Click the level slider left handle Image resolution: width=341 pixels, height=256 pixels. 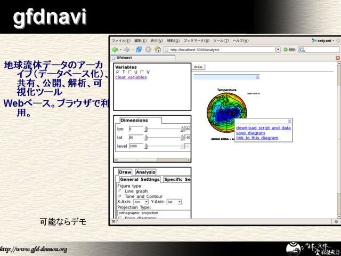[146, 146]
